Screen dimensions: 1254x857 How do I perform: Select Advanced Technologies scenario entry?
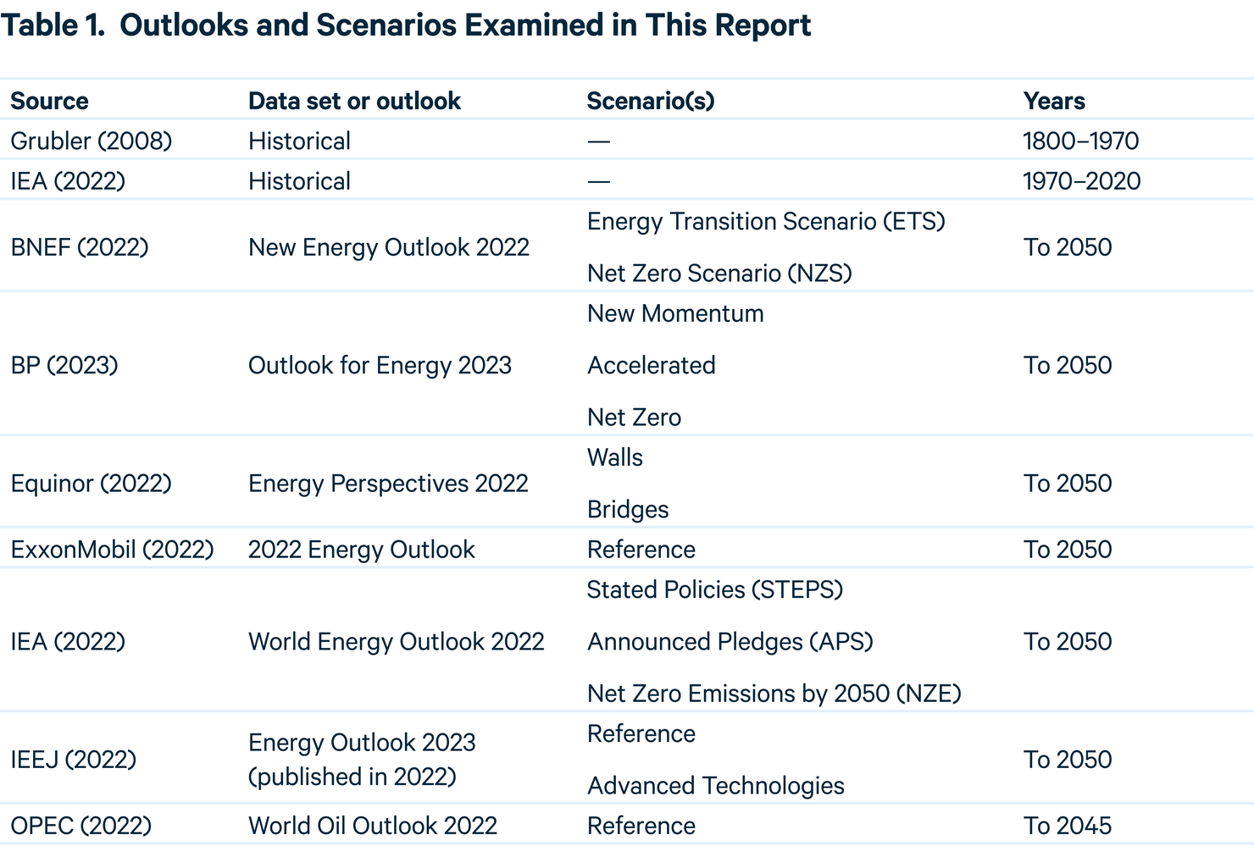(x=716, y=786)
